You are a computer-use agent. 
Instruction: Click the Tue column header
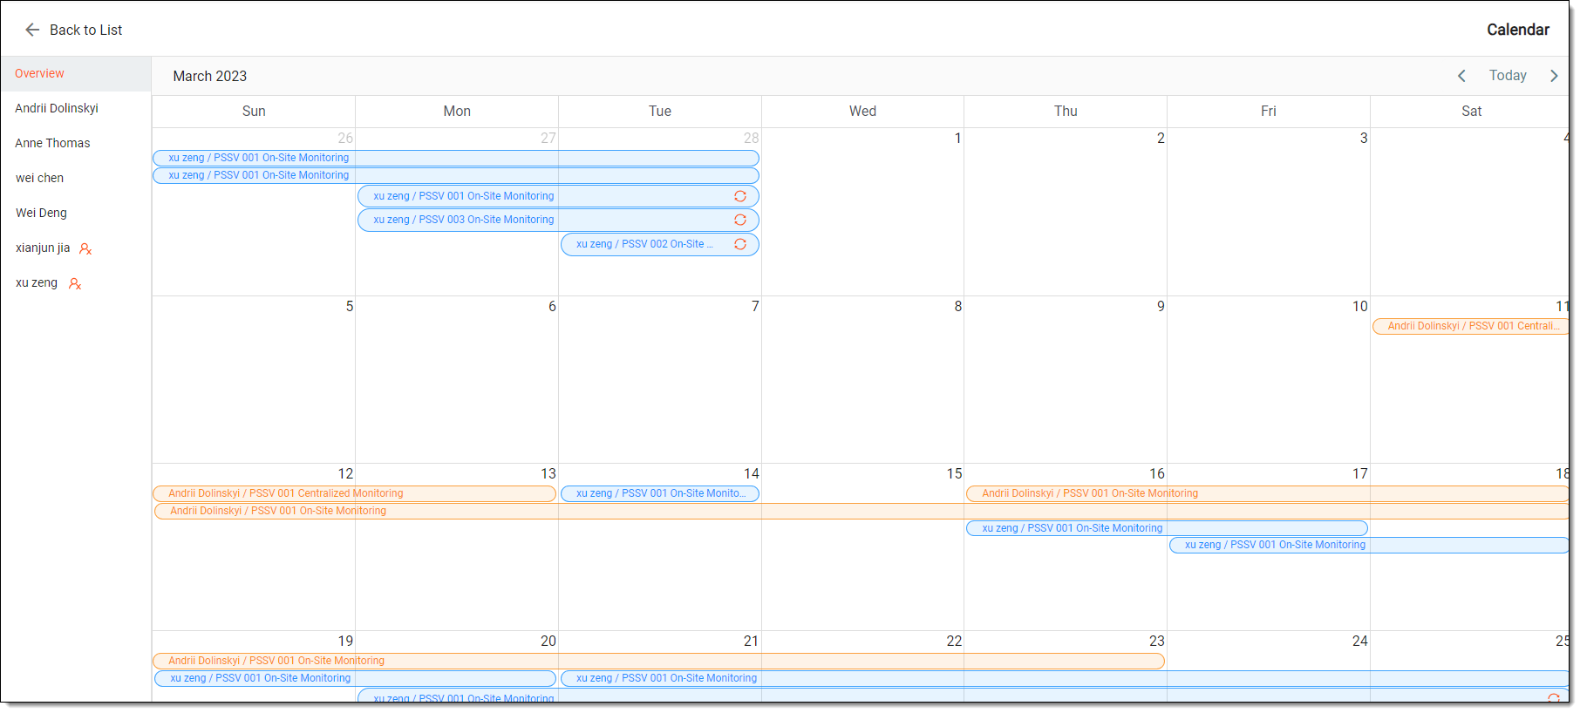[660, 112]
